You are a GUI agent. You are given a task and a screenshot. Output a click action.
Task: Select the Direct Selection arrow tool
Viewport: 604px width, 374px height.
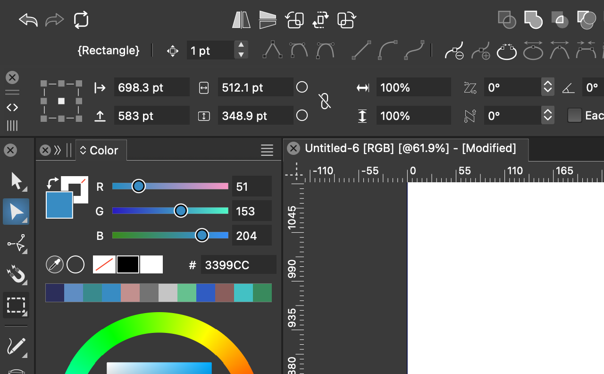pyautogui.click(x=16, y=212)
